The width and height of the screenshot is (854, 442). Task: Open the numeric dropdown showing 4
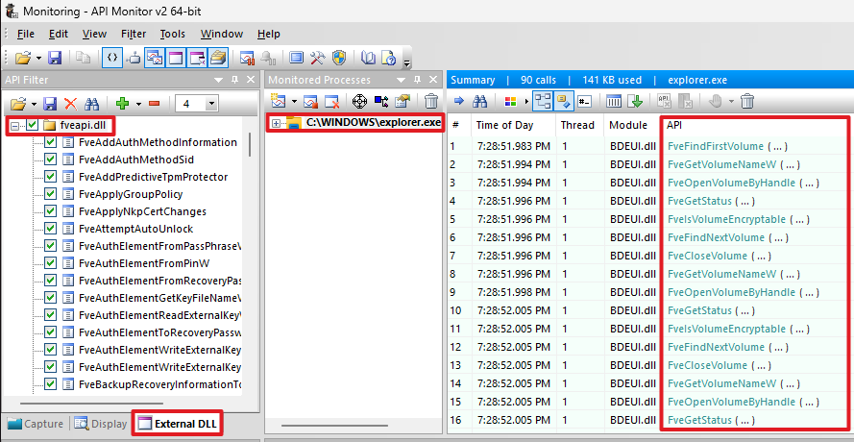[210, 103]
